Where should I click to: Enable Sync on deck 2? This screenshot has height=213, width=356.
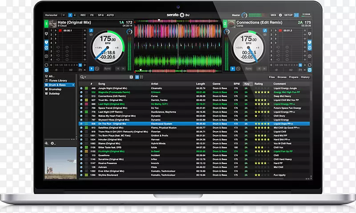(x=248, y=68)
